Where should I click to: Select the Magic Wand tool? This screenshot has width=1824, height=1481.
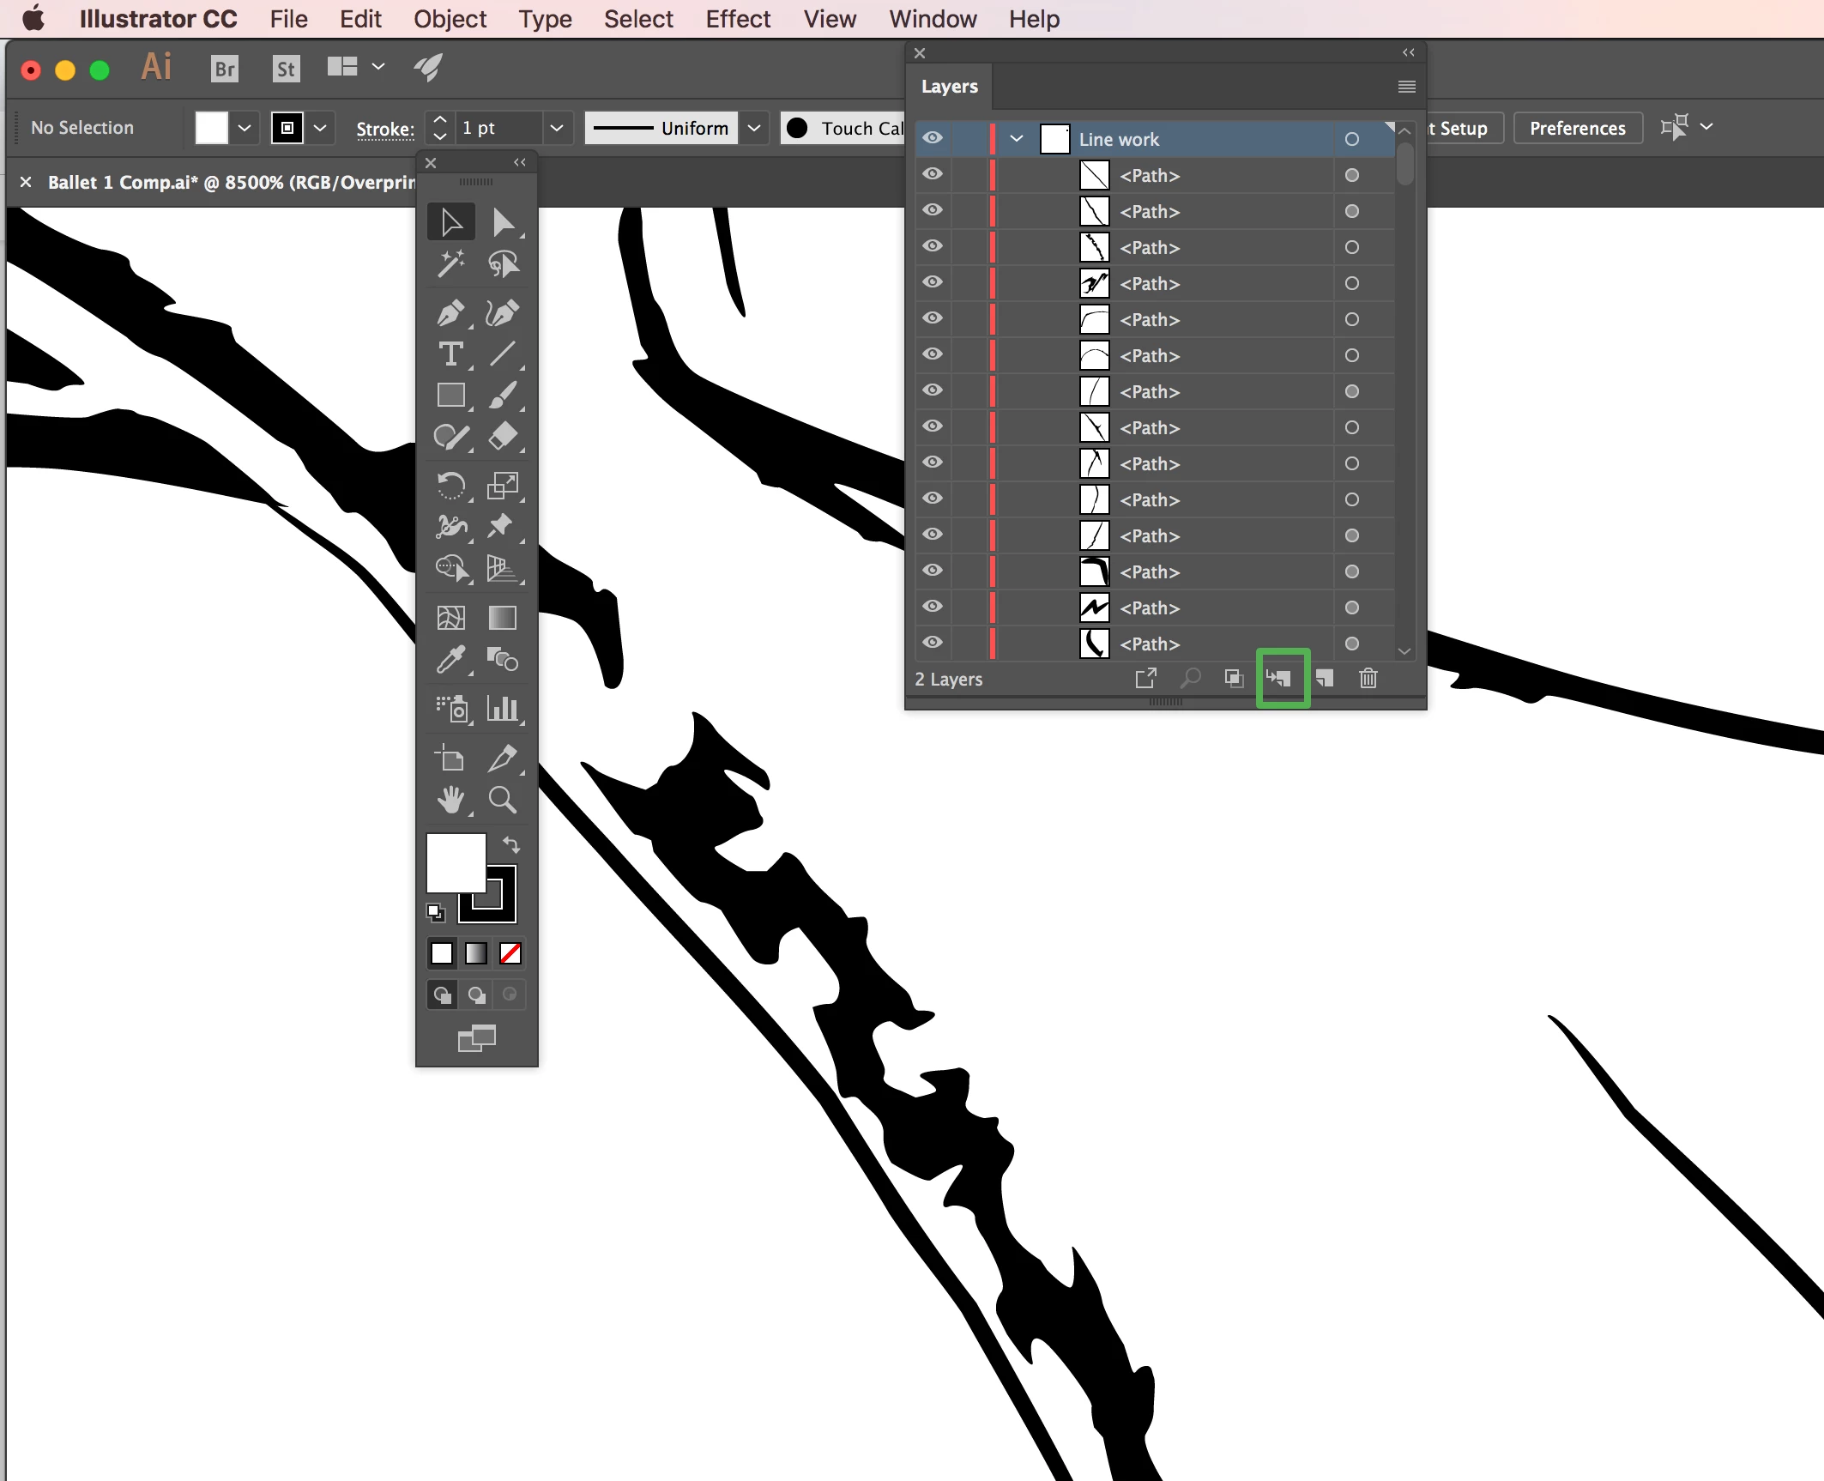(x=450, y=264)
